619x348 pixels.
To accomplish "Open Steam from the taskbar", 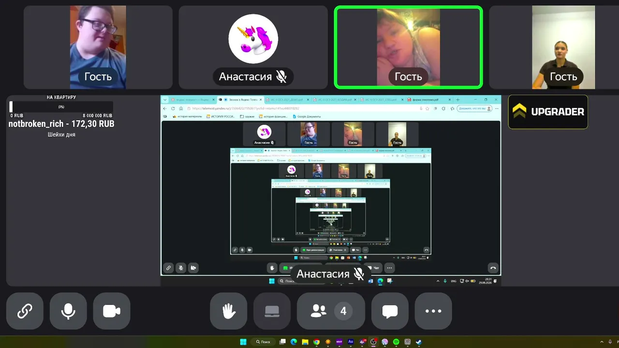I will click(419, 342).
